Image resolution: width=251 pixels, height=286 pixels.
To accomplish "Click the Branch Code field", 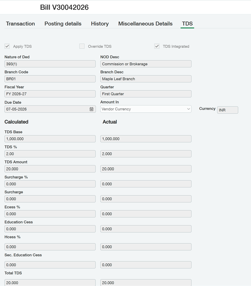I will (50, 79).
